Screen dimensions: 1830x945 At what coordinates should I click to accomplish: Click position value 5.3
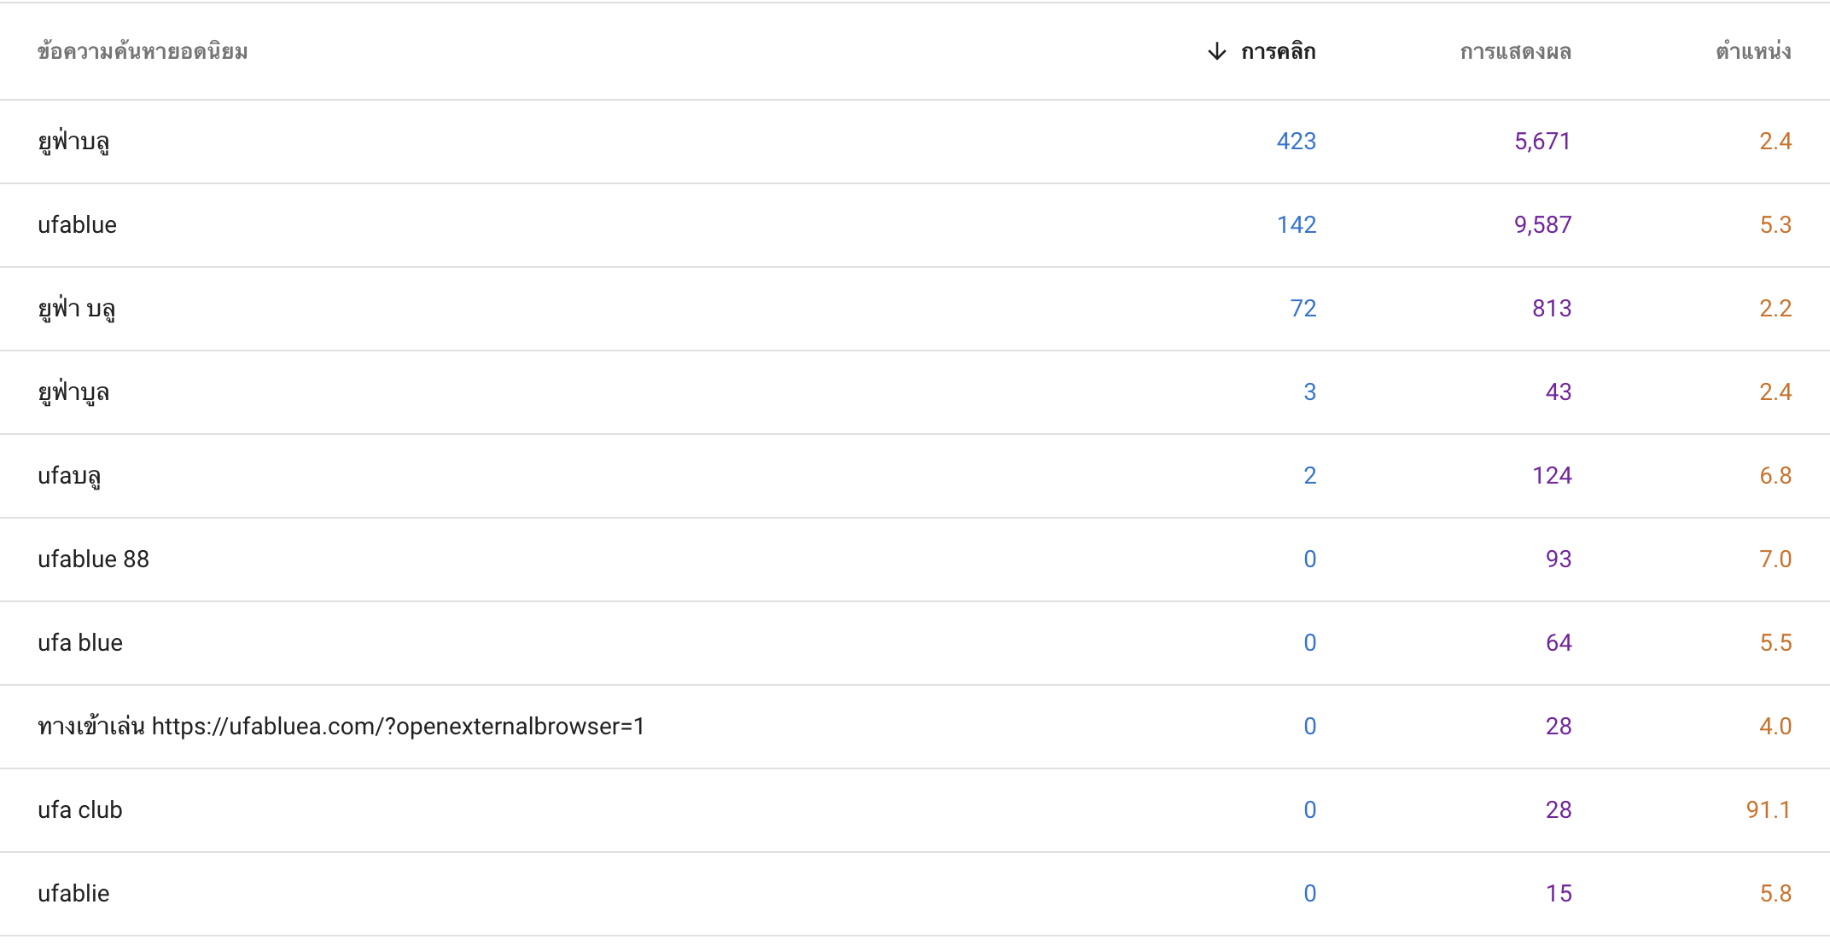pos(1775,225)
